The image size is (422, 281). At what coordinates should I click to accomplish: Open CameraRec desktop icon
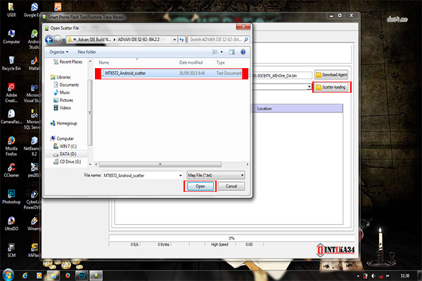pyautogui.click(x=11, y=117)
